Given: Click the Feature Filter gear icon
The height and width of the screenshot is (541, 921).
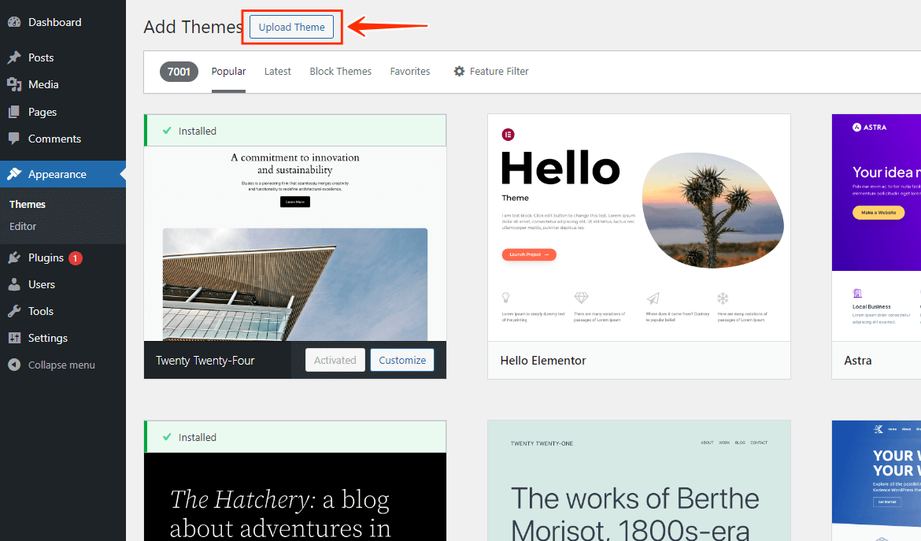Looking at the screenshot, I should (x=459, y=71).
